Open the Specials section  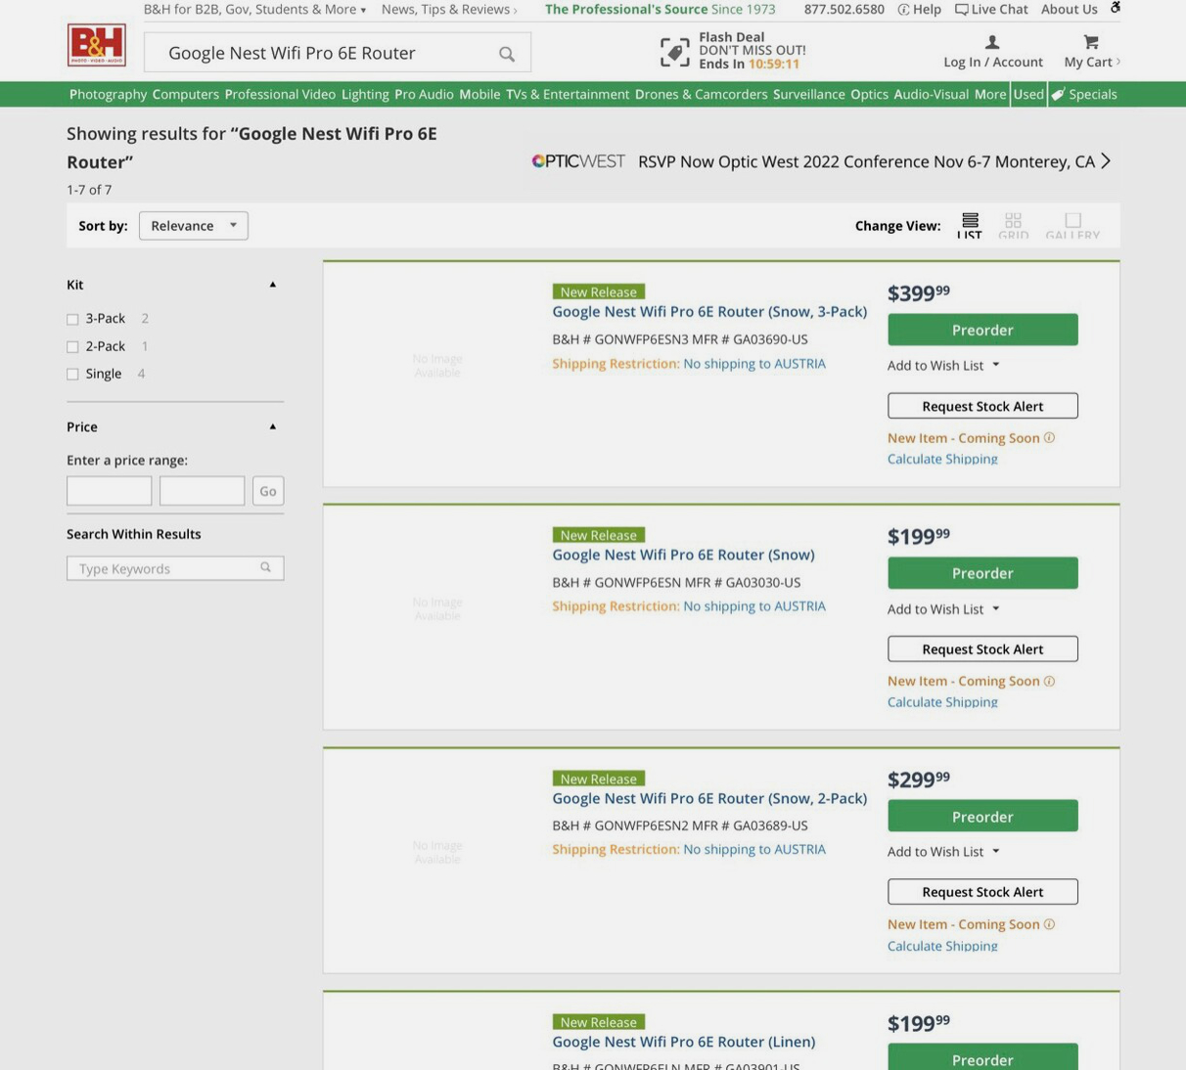[1084, 94]
